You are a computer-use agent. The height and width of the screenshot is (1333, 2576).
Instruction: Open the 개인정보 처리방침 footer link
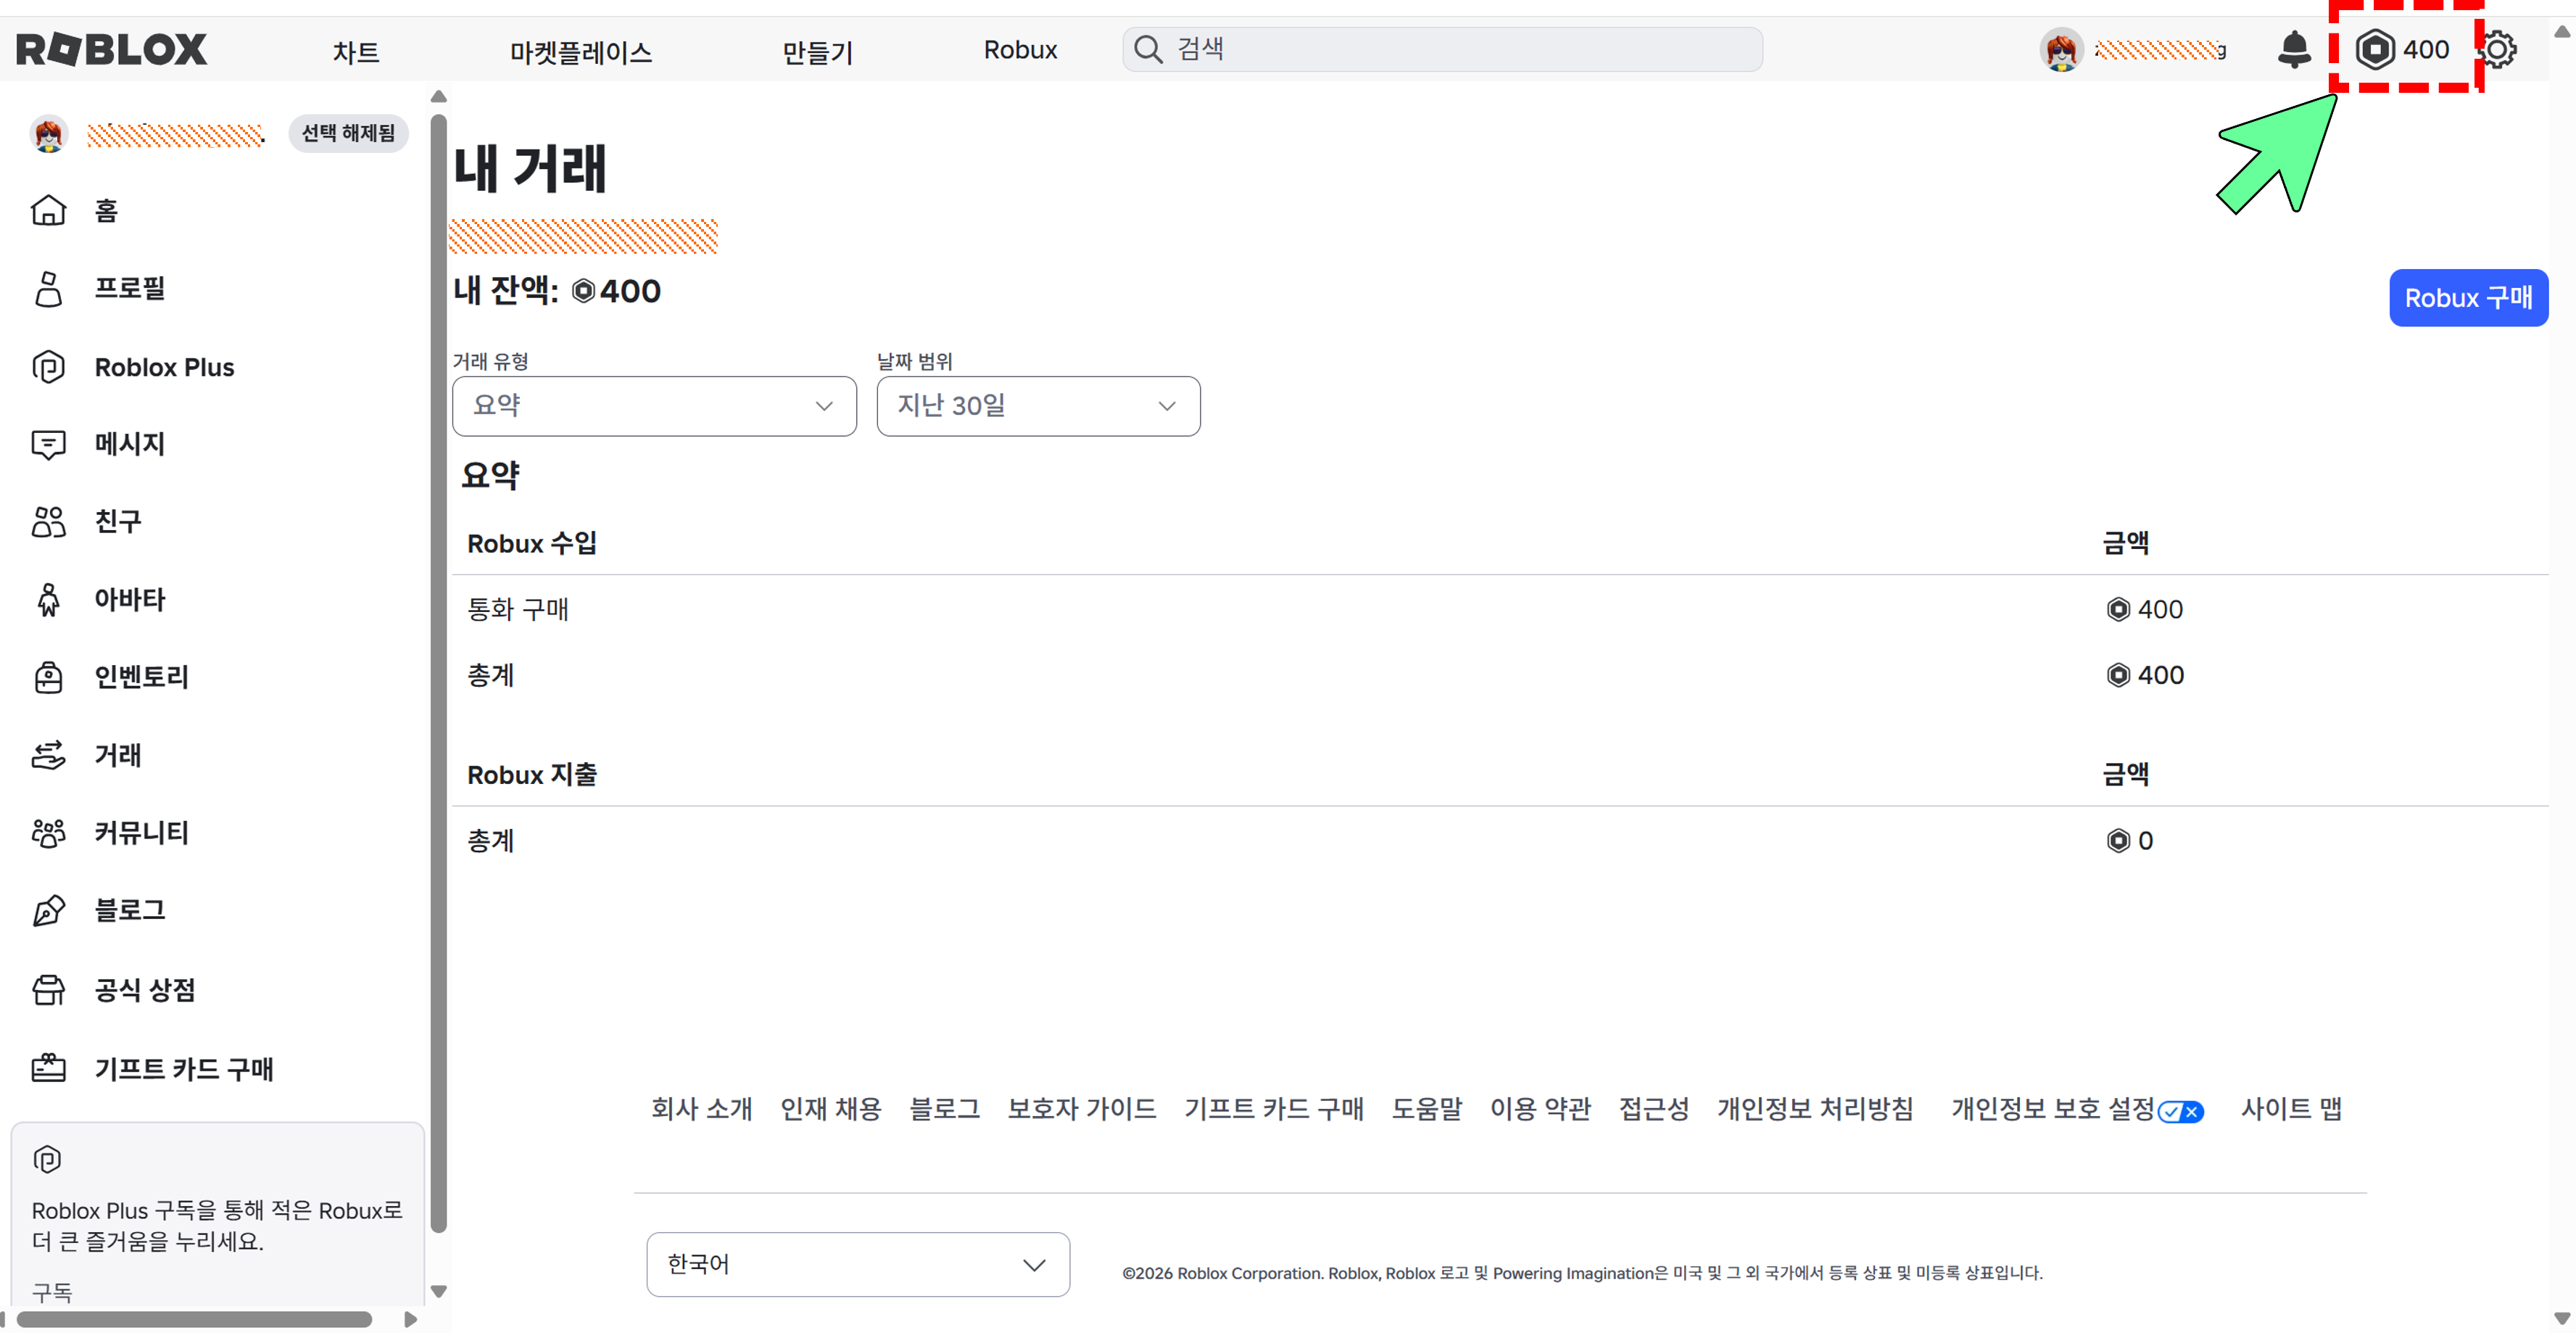click(x=1815, y=1109)
